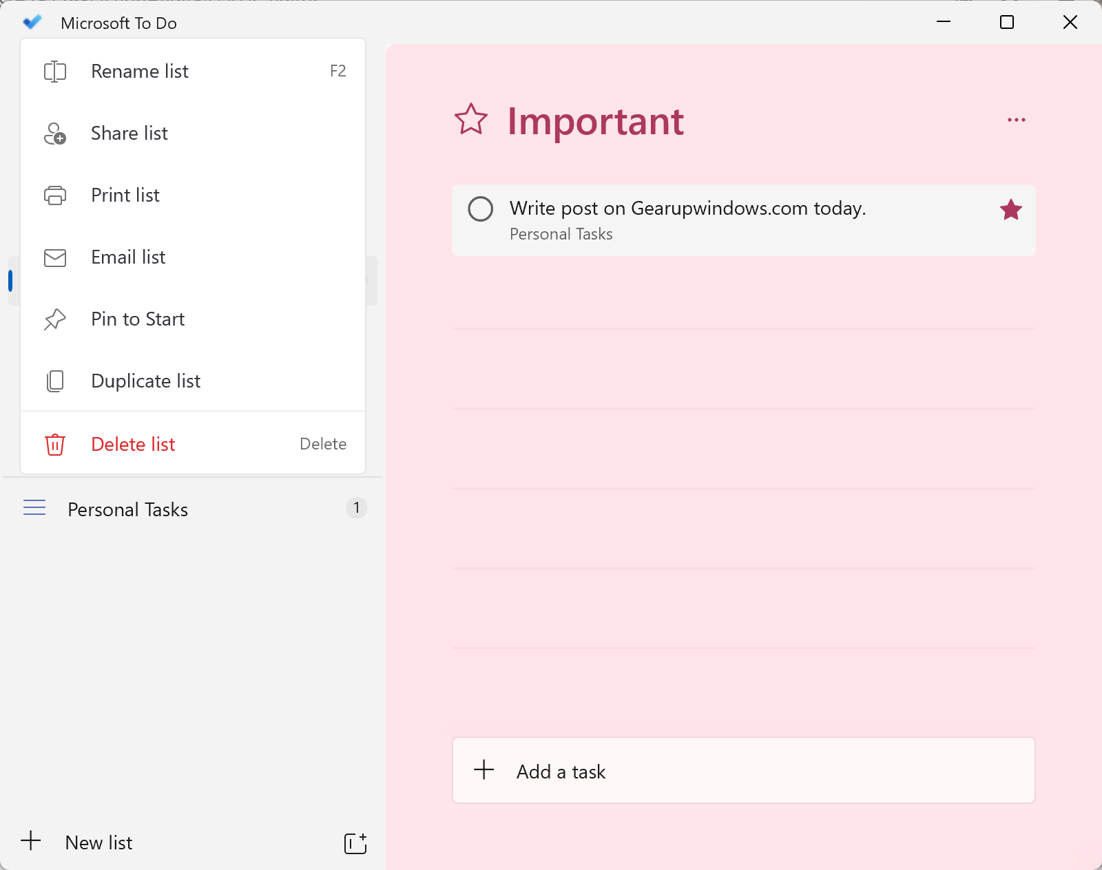Select Email list menu entry
Image resolution: width=1102 pixels, height=870 pixels.
click(x=193, y=257)
